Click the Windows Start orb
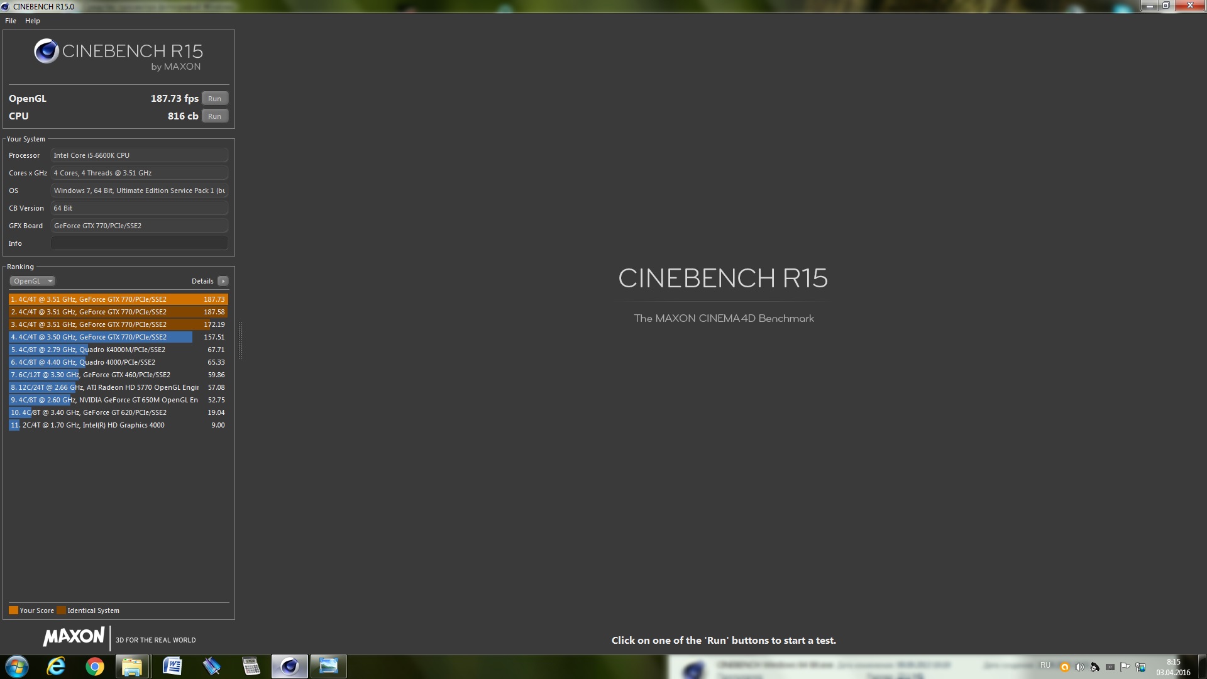This screenshot has width=1207, height=679. coord(17,666)
